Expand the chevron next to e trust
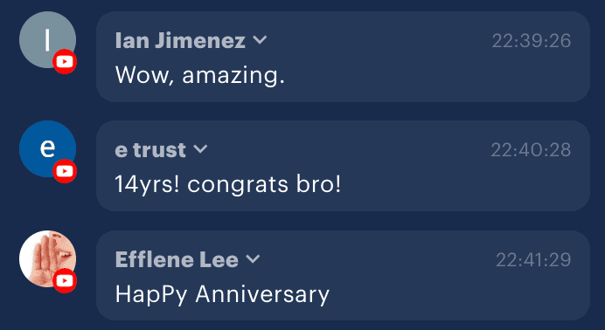This screenshot has height=330, width=605. [x=200, y=149]
